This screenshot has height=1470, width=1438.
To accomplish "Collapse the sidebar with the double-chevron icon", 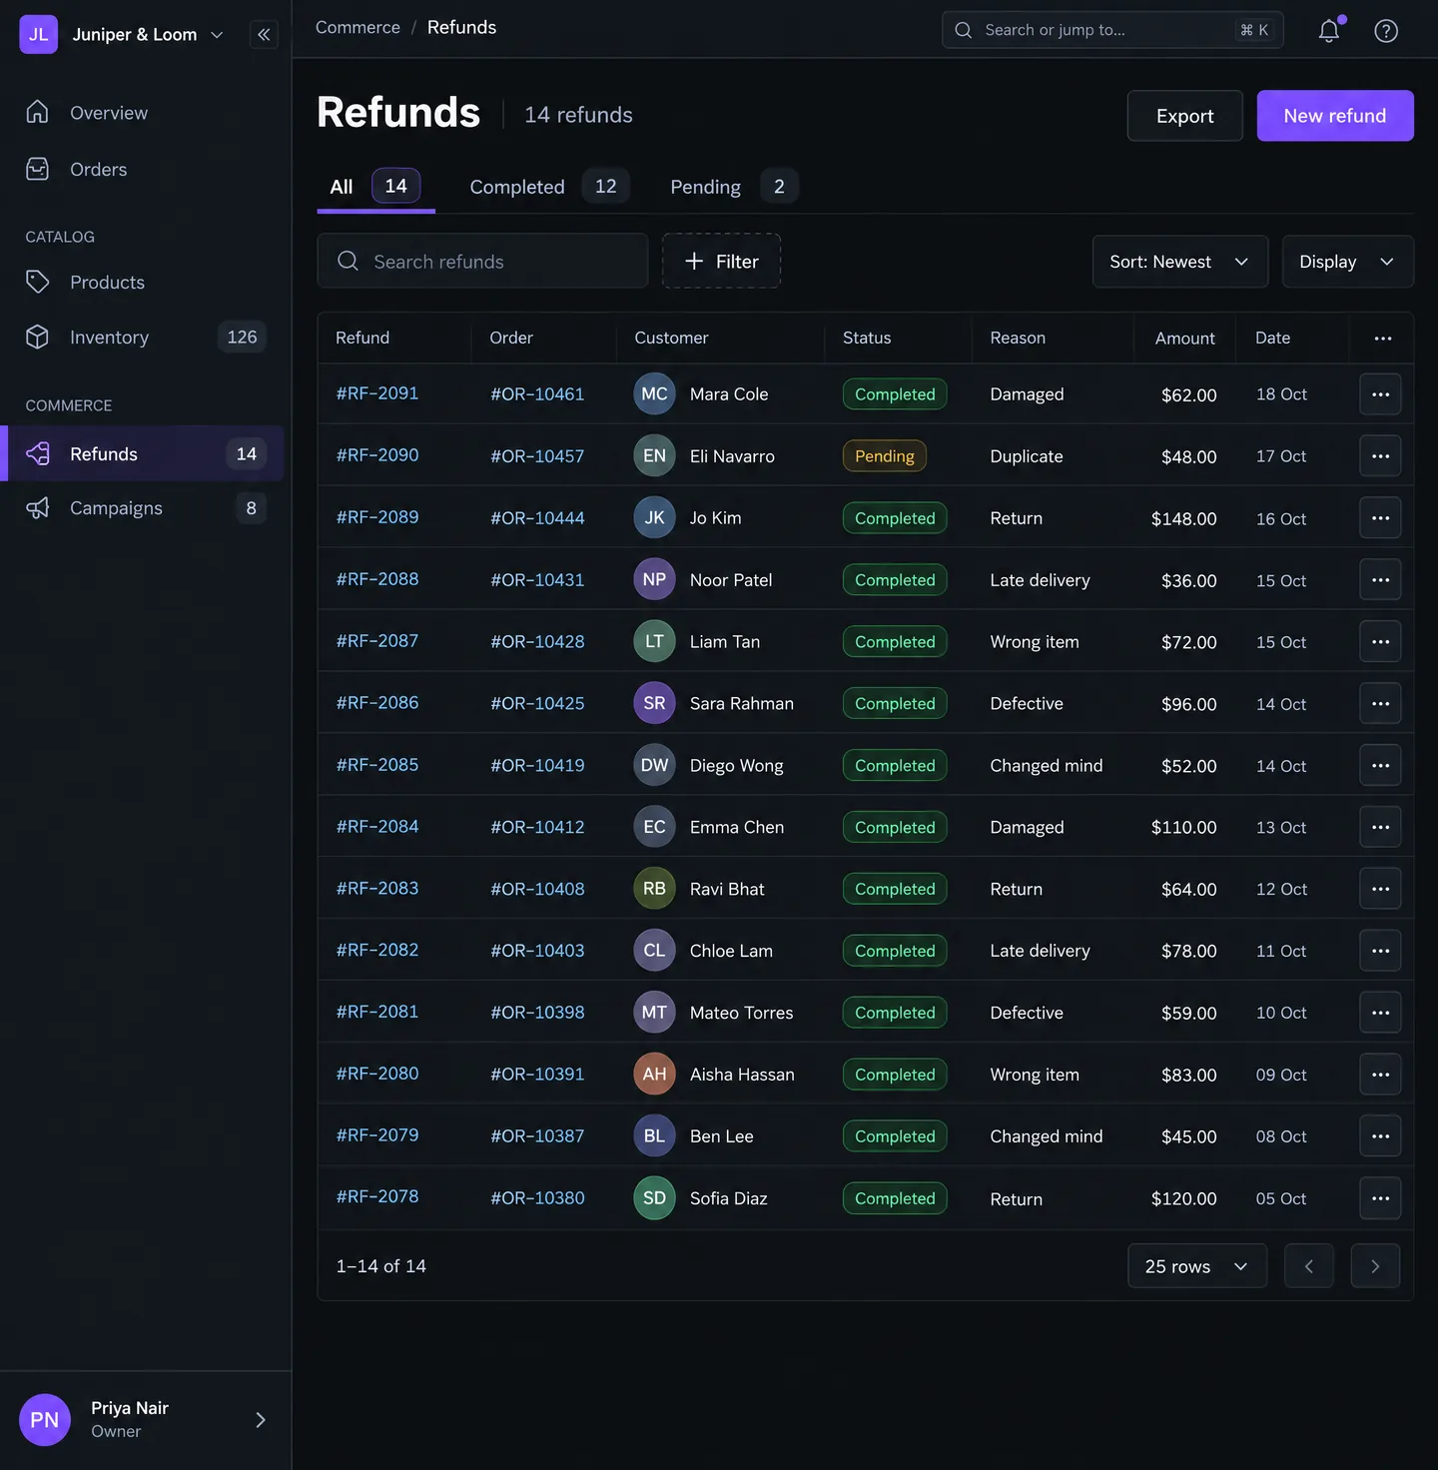I will 264,34.
